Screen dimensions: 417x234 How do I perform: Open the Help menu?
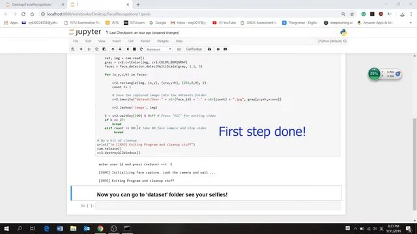[x=179, y=41]
